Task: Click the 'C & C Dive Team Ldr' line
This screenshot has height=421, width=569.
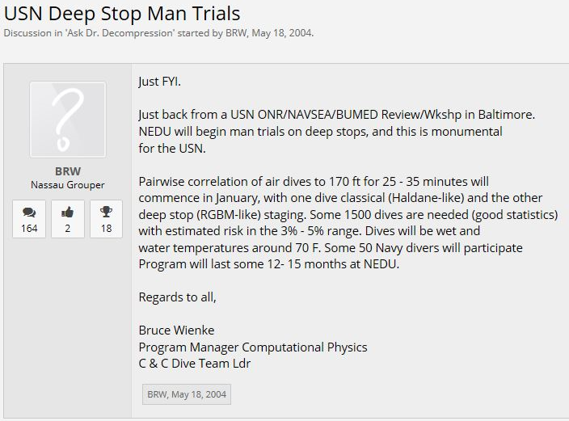Action: 195,364
